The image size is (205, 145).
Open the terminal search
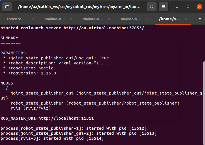[152, 7]
